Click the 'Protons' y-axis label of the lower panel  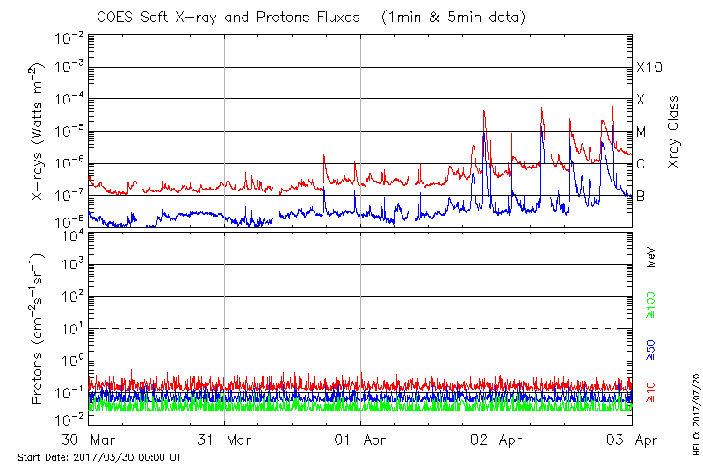[x=38, y=328]
